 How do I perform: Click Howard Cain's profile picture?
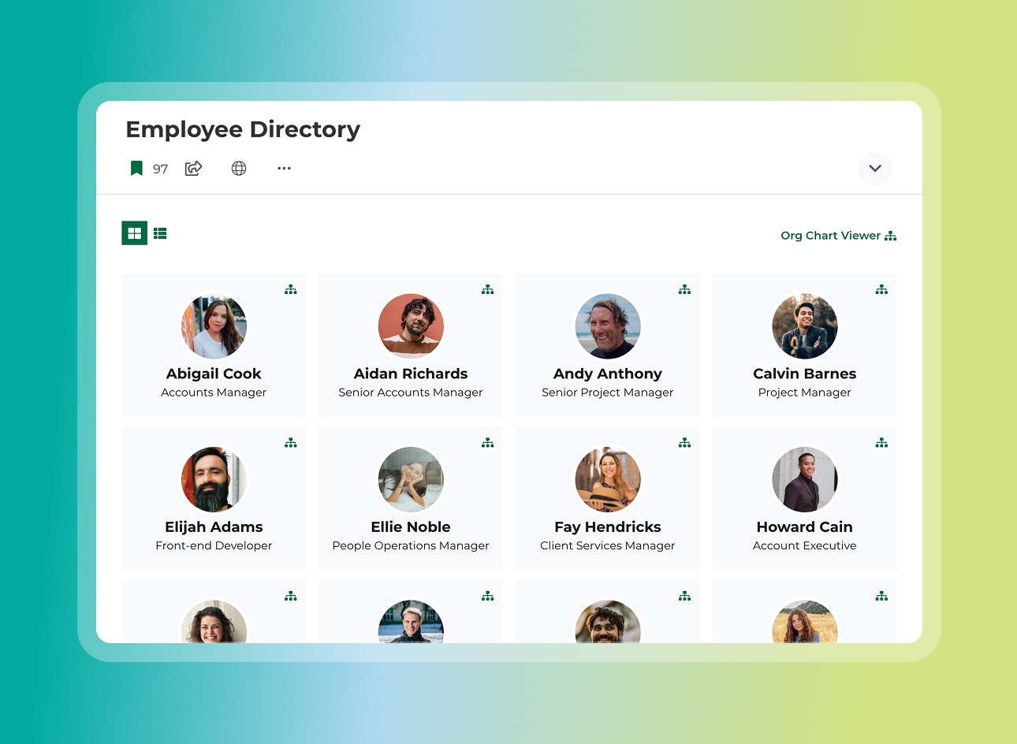pos(804,479)
